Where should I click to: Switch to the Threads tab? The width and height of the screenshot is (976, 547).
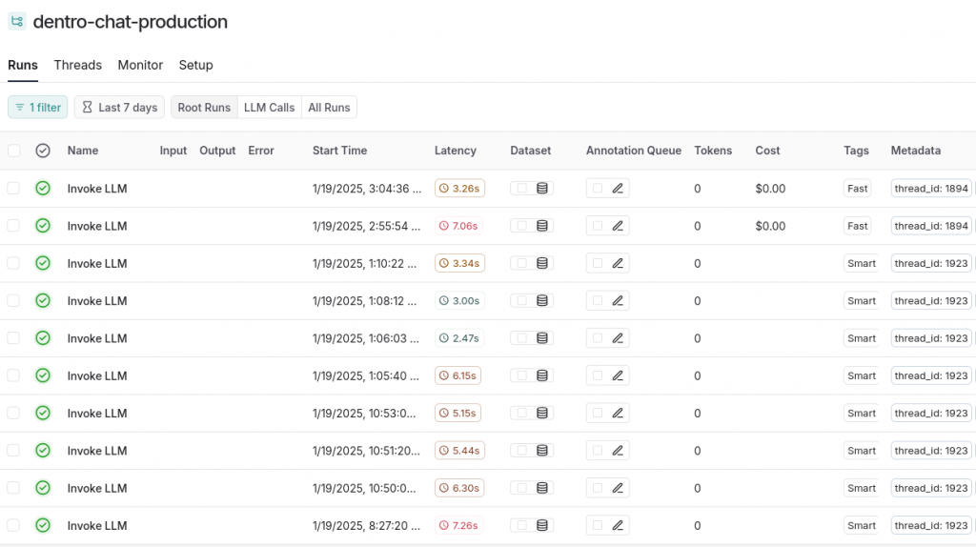tap(77, 65)
